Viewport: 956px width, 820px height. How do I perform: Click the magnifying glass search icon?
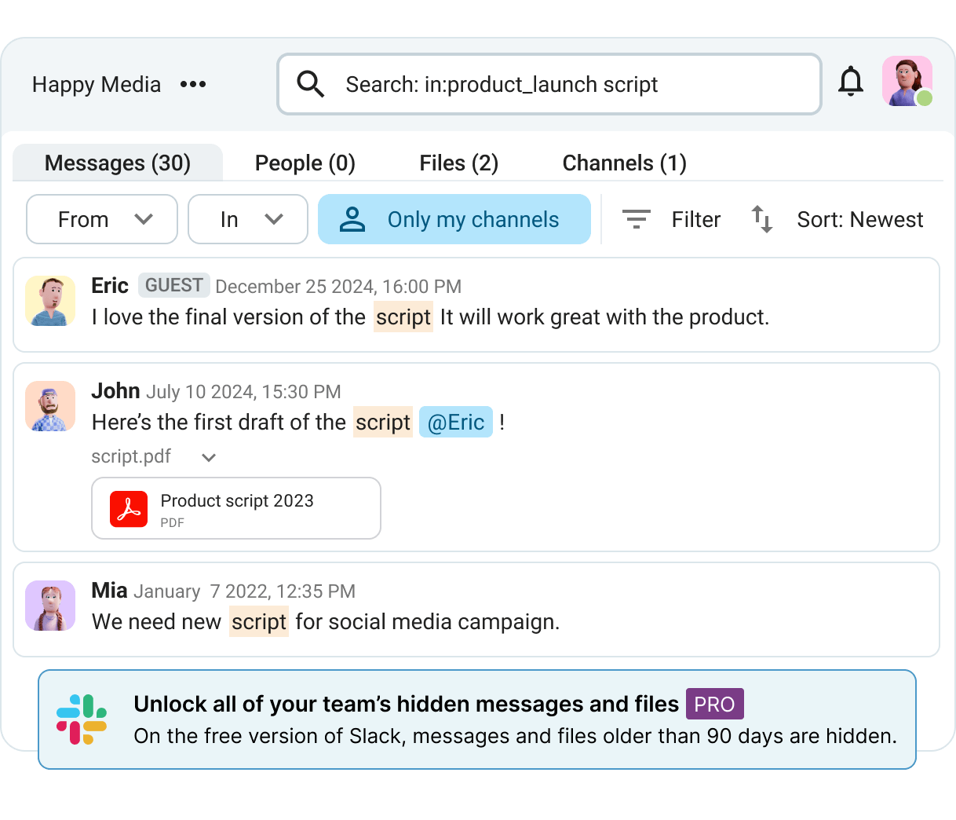[x=311, y=84]
